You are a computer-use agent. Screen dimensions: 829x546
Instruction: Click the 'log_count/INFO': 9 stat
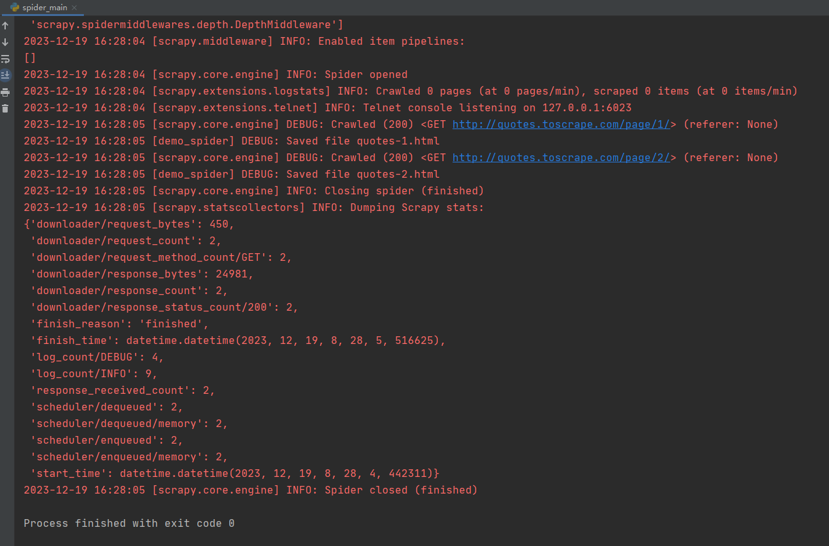coord(94,373)
